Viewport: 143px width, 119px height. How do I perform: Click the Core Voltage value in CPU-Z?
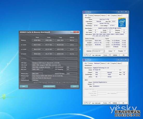112,26
